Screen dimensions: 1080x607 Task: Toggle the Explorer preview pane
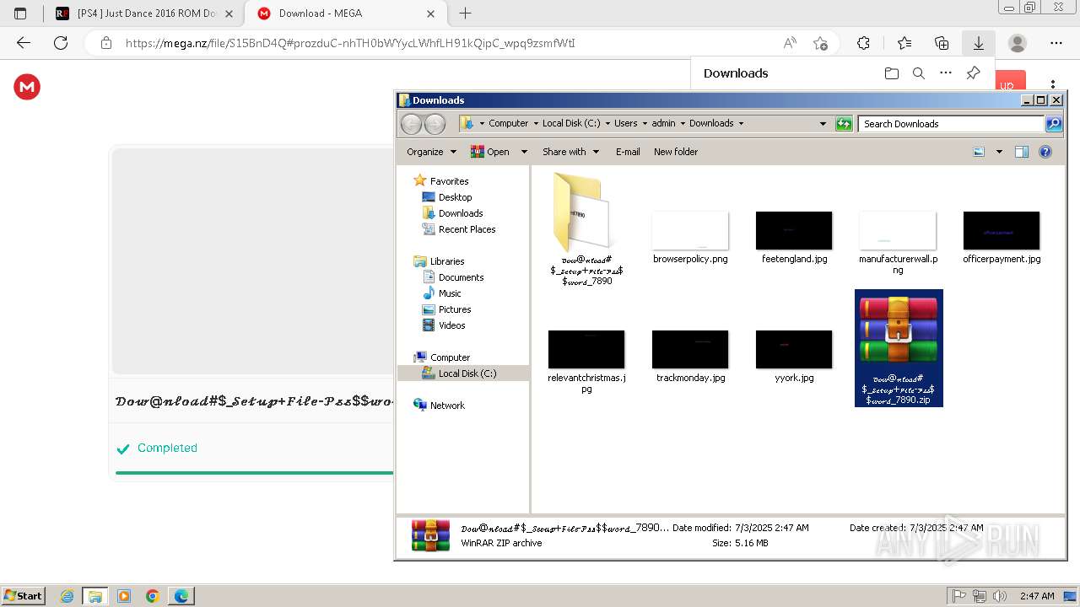pyautogui.click(x=1022, y=152)
